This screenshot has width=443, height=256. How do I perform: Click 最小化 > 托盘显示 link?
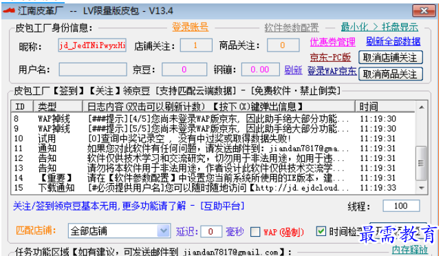pos(380,27)
